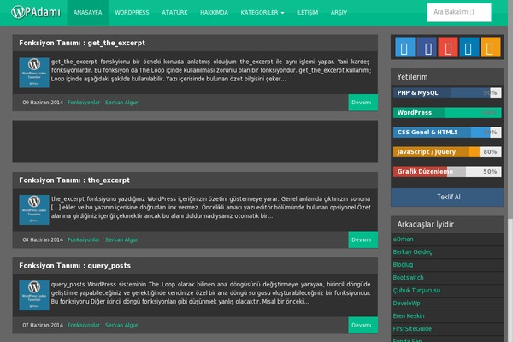Click the get_the_excerpt post thumbnail
The width and height of the screenshot is (513, 342).
click(34, 73)
